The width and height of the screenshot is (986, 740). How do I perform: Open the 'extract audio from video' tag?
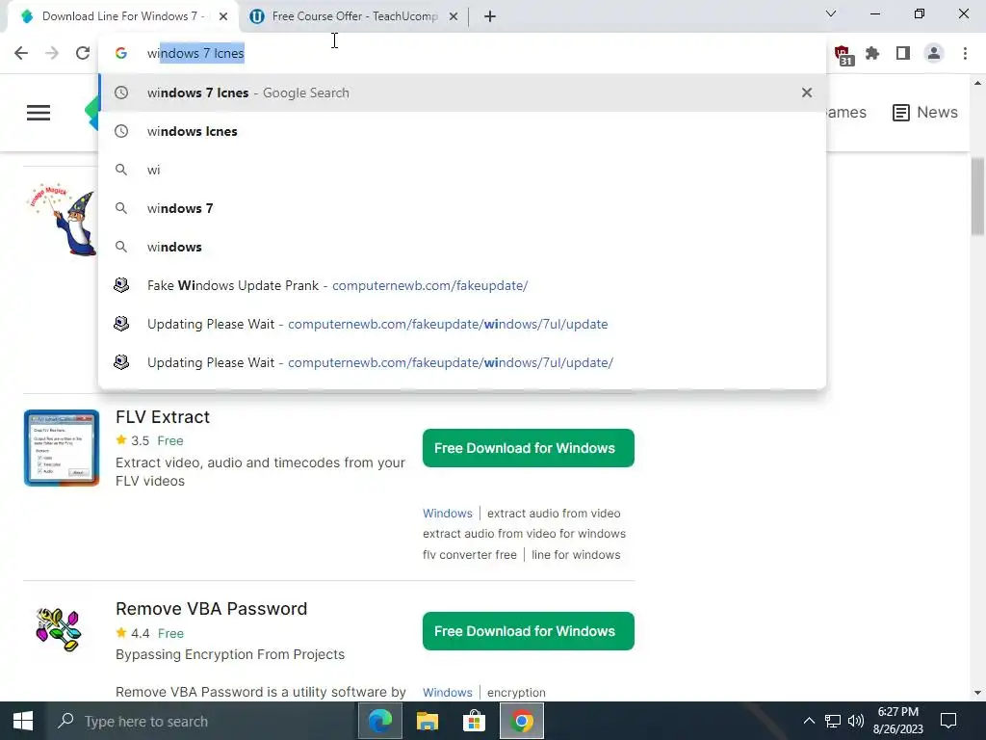pos(554,513)
